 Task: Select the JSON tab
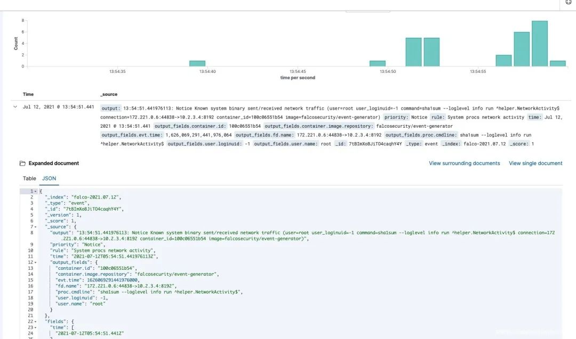[49, 178]
